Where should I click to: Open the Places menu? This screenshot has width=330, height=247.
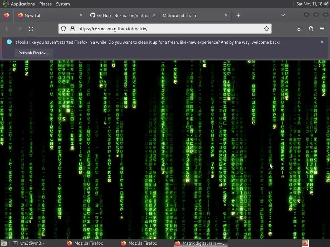coord(45,4)
